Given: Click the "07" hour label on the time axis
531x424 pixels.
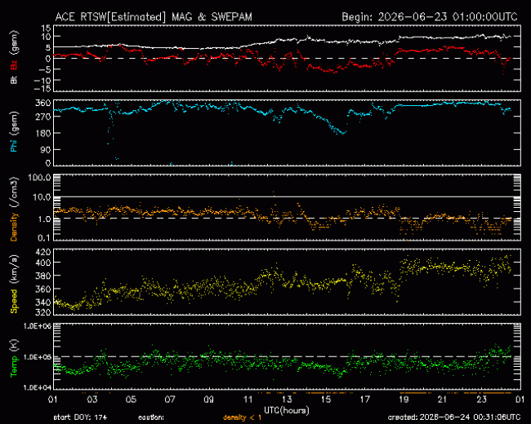Looking at the screenshot, I should [x=170, y=400].
